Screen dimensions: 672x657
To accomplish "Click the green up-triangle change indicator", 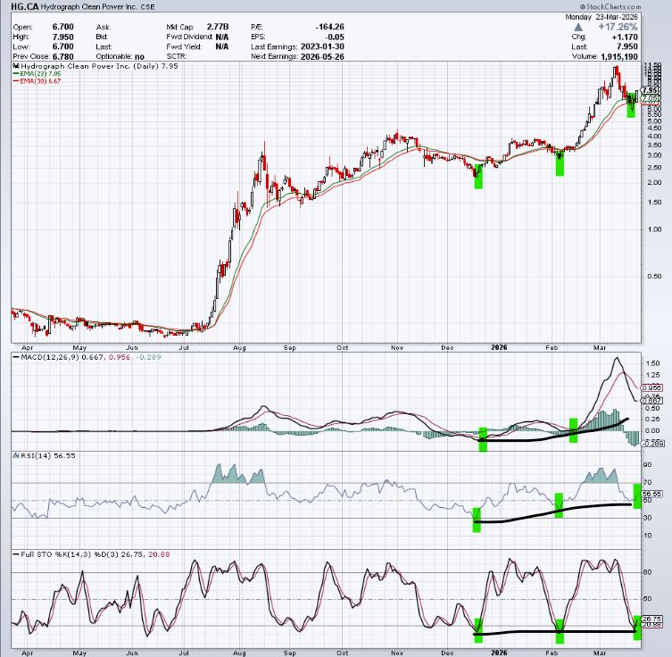I will pos(577,27).
